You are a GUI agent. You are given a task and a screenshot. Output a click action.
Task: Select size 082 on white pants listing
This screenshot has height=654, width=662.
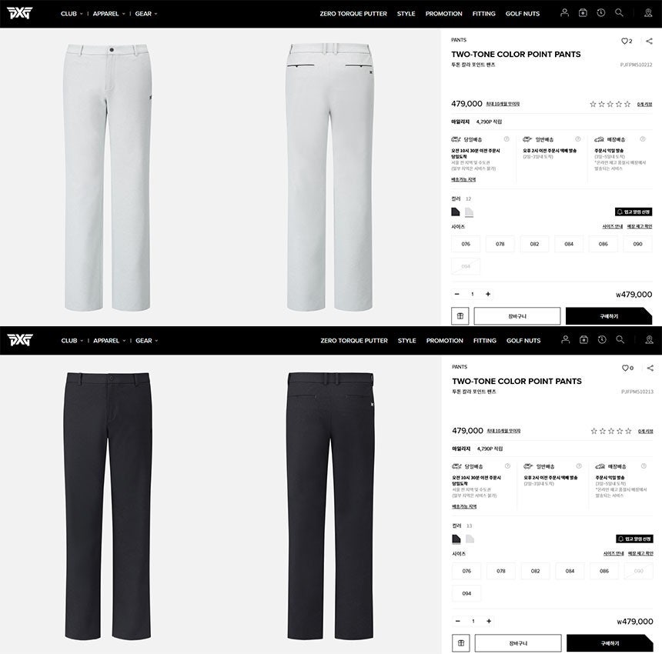pyautogui.click(x=534, y=244)
